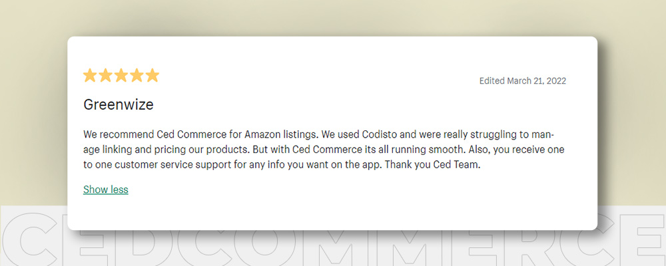Click the outlined letter R in the watermark
Image resolution: width=666 pixels, height=266 pixels.
531,247
